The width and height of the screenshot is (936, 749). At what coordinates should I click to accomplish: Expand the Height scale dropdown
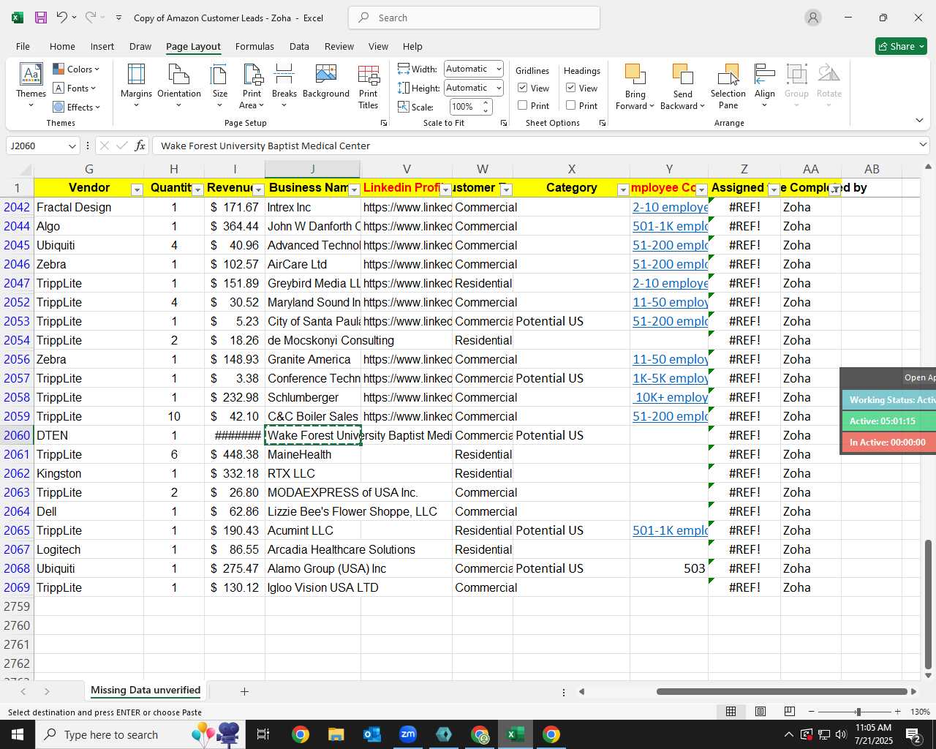coord(499,88)
